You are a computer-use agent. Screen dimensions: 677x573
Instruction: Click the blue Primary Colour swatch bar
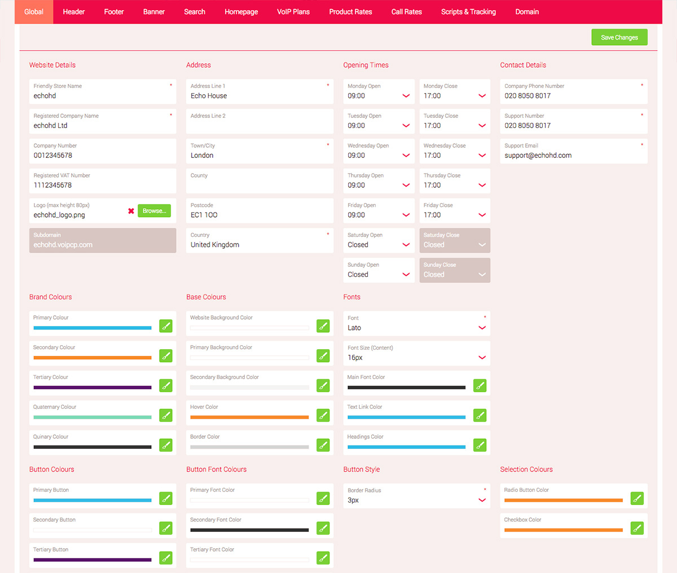93,328
